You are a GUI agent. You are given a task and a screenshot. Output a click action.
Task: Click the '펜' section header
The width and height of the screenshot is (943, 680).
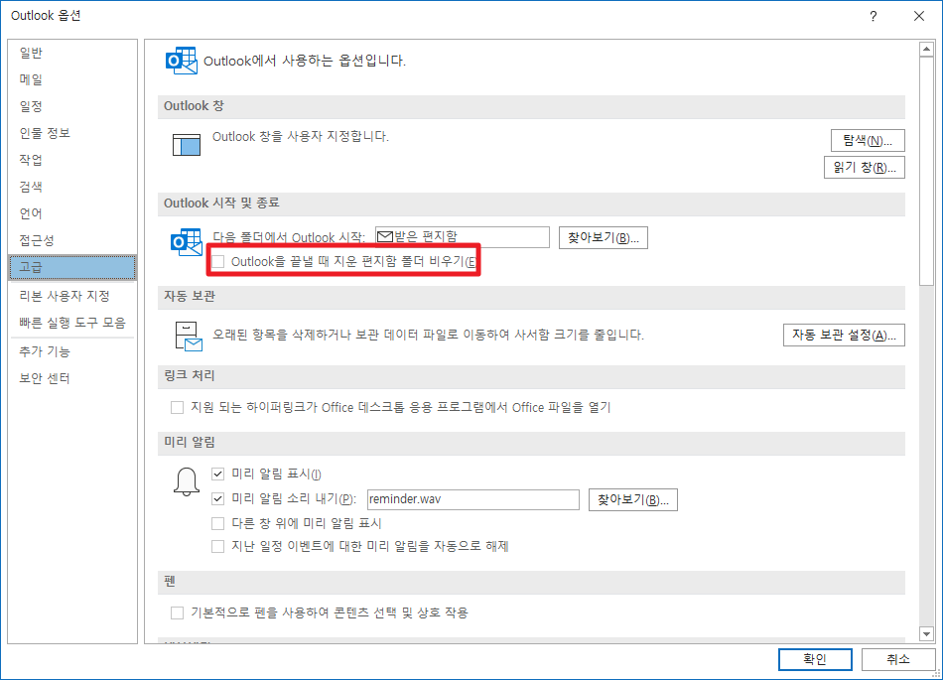coord(531,582)
